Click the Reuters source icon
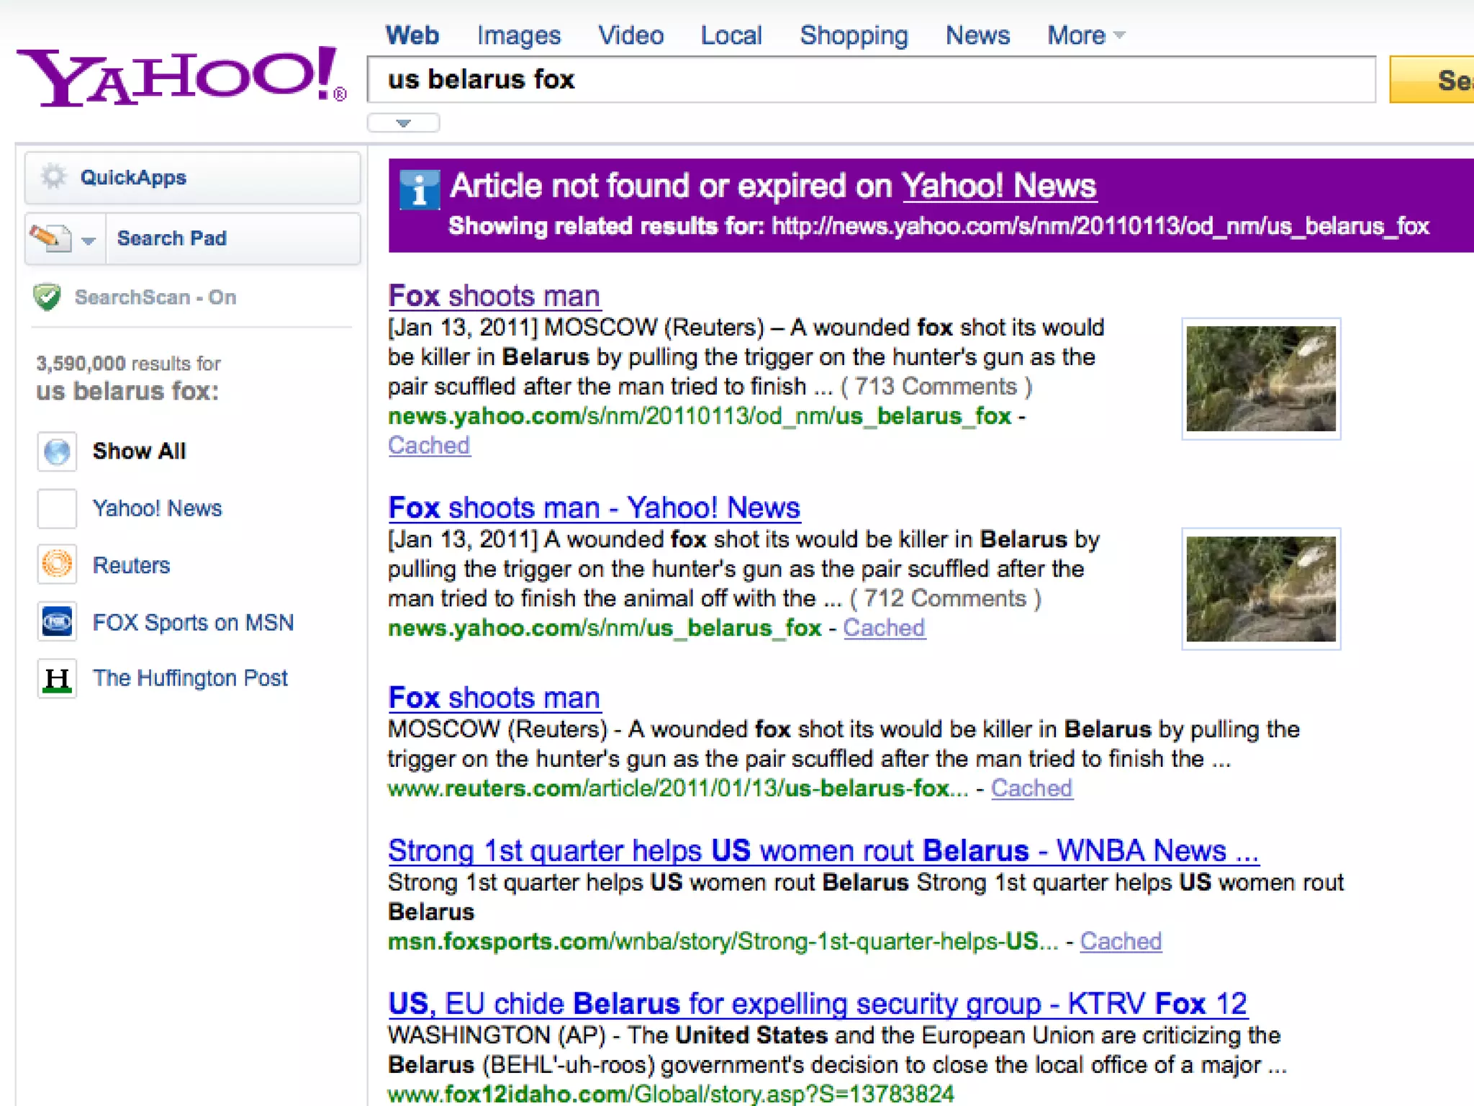This screenshot has height=1106, width=1474. tap(57, 565)
